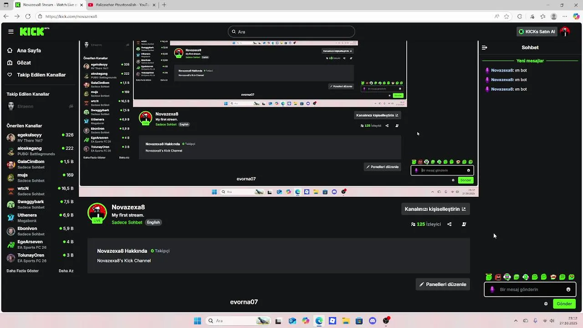Screen dimensions: 583x328
Task: Bookmark this page with the star icon
Action: point(506,16)
